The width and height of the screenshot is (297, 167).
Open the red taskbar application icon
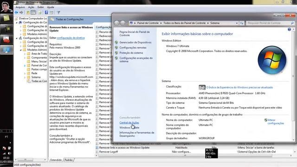pos(6,39)
